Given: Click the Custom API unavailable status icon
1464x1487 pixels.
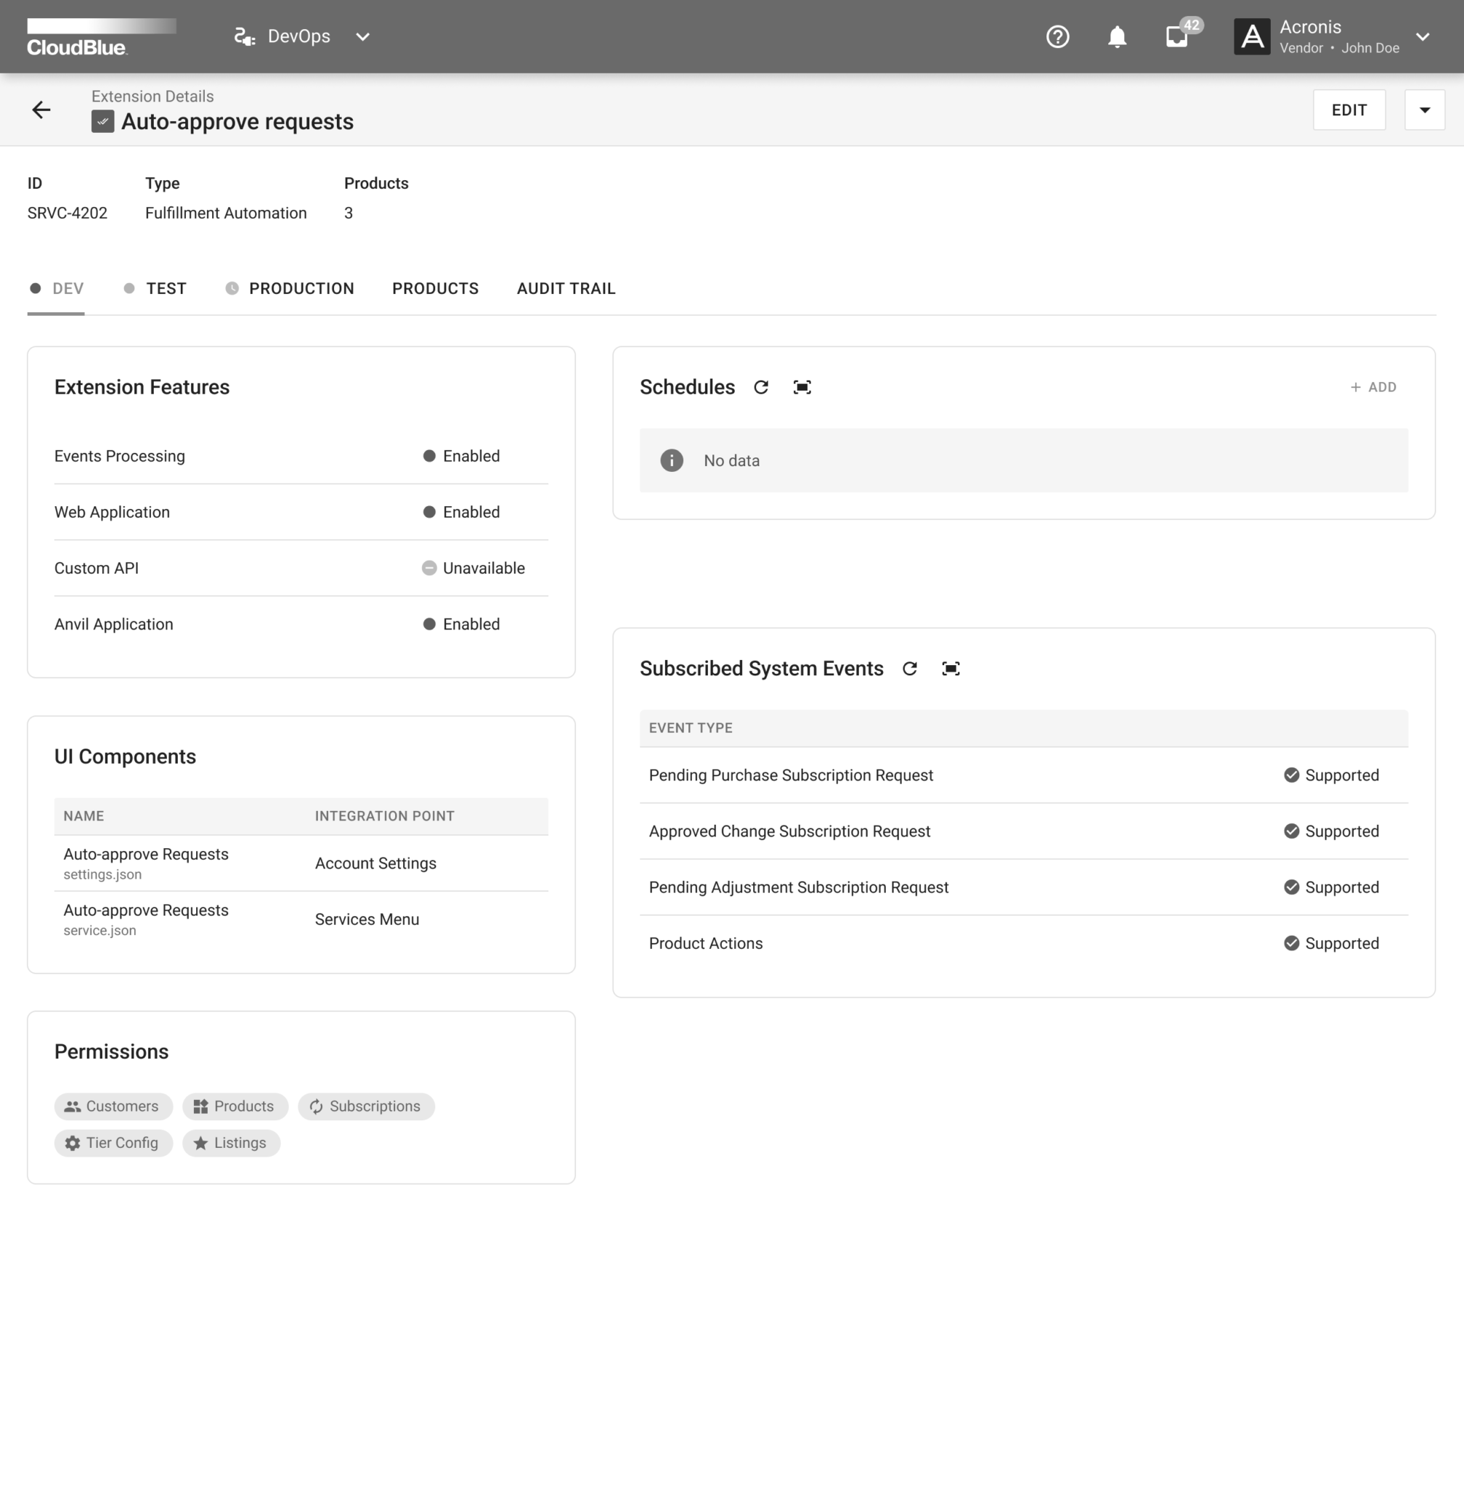Looking at the screenshot, I should tap(429, 568).
